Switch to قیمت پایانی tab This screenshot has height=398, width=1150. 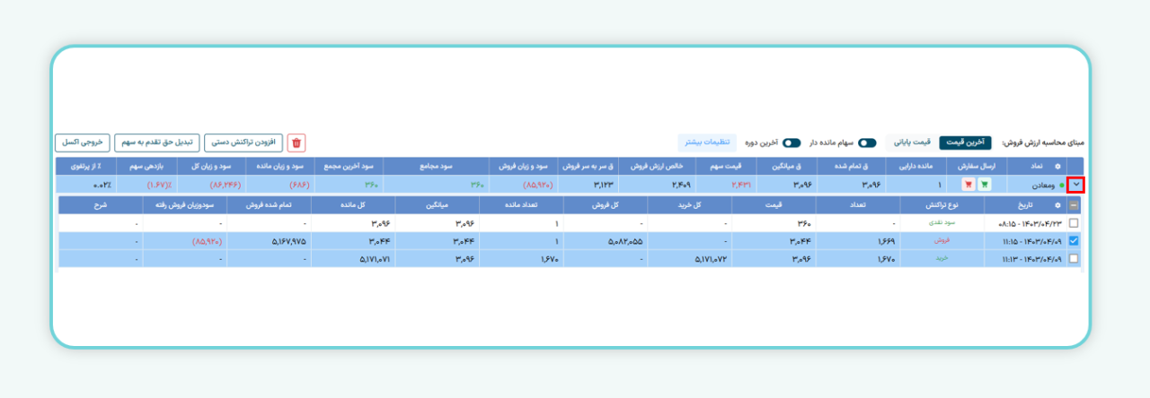(913, 143)
